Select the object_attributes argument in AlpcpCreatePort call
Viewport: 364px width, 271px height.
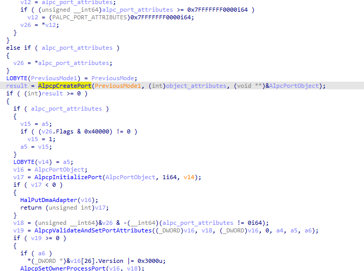(x=196, y=86)
